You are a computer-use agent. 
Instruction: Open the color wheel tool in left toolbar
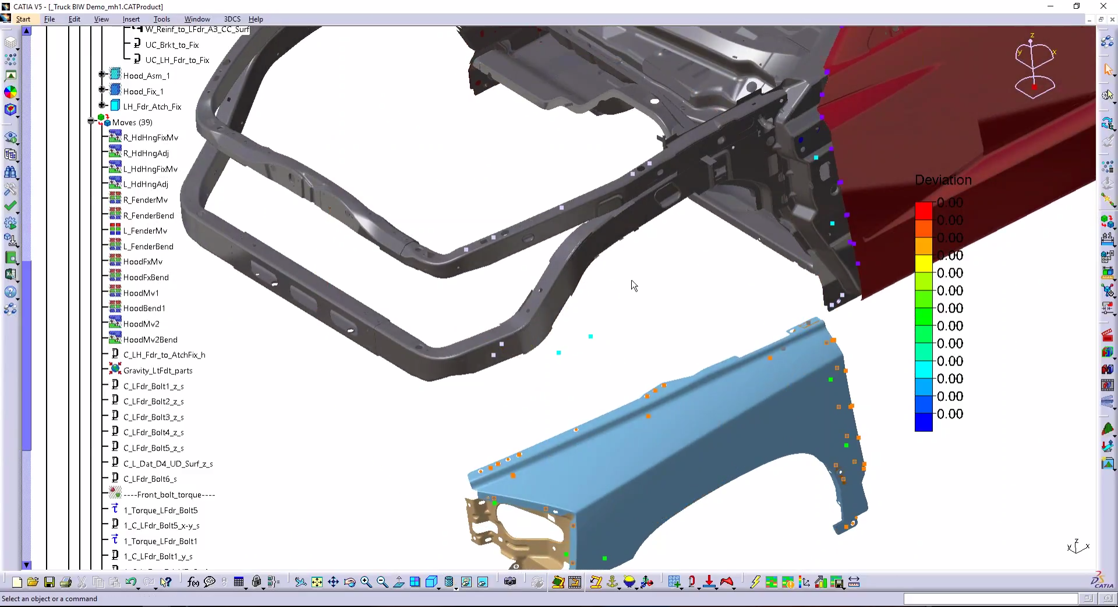(x=11, y=92)
